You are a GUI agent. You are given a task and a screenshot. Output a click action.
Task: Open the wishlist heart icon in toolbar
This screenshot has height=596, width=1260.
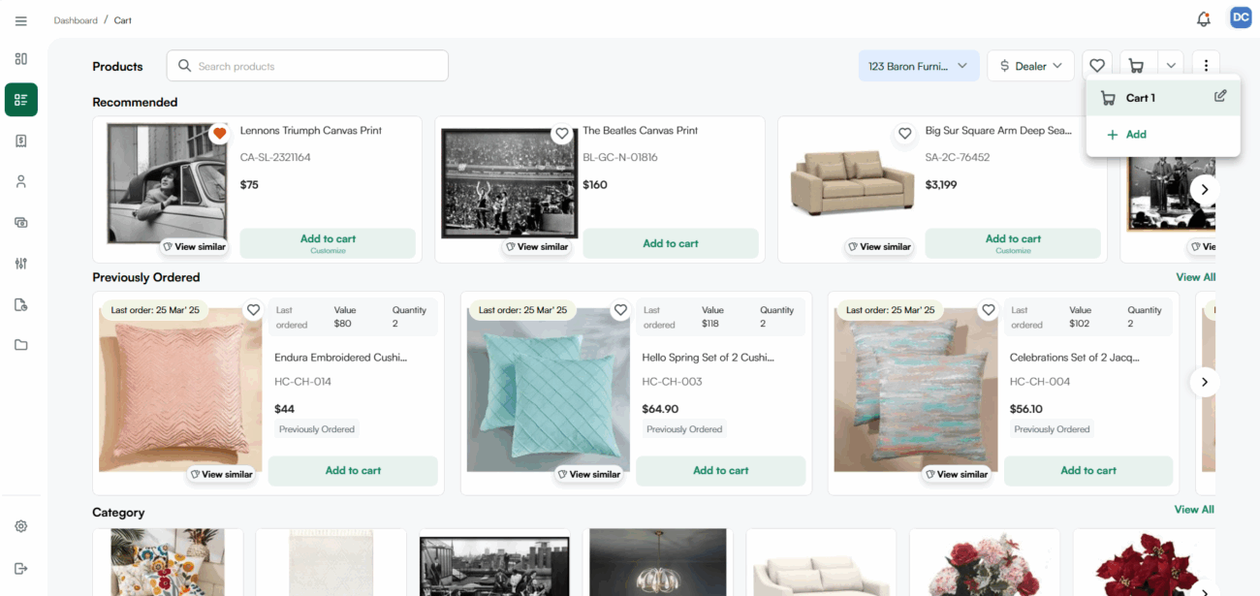[x=1096, y=66]
